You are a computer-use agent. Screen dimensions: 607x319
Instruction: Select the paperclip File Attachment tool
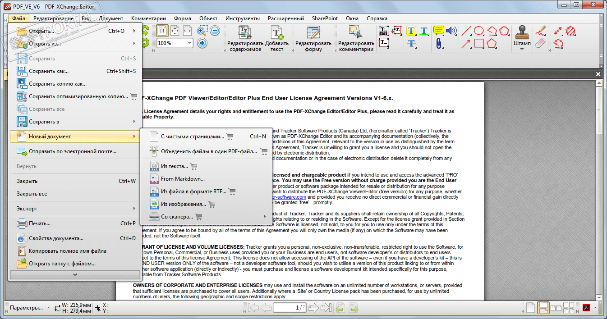438,43
